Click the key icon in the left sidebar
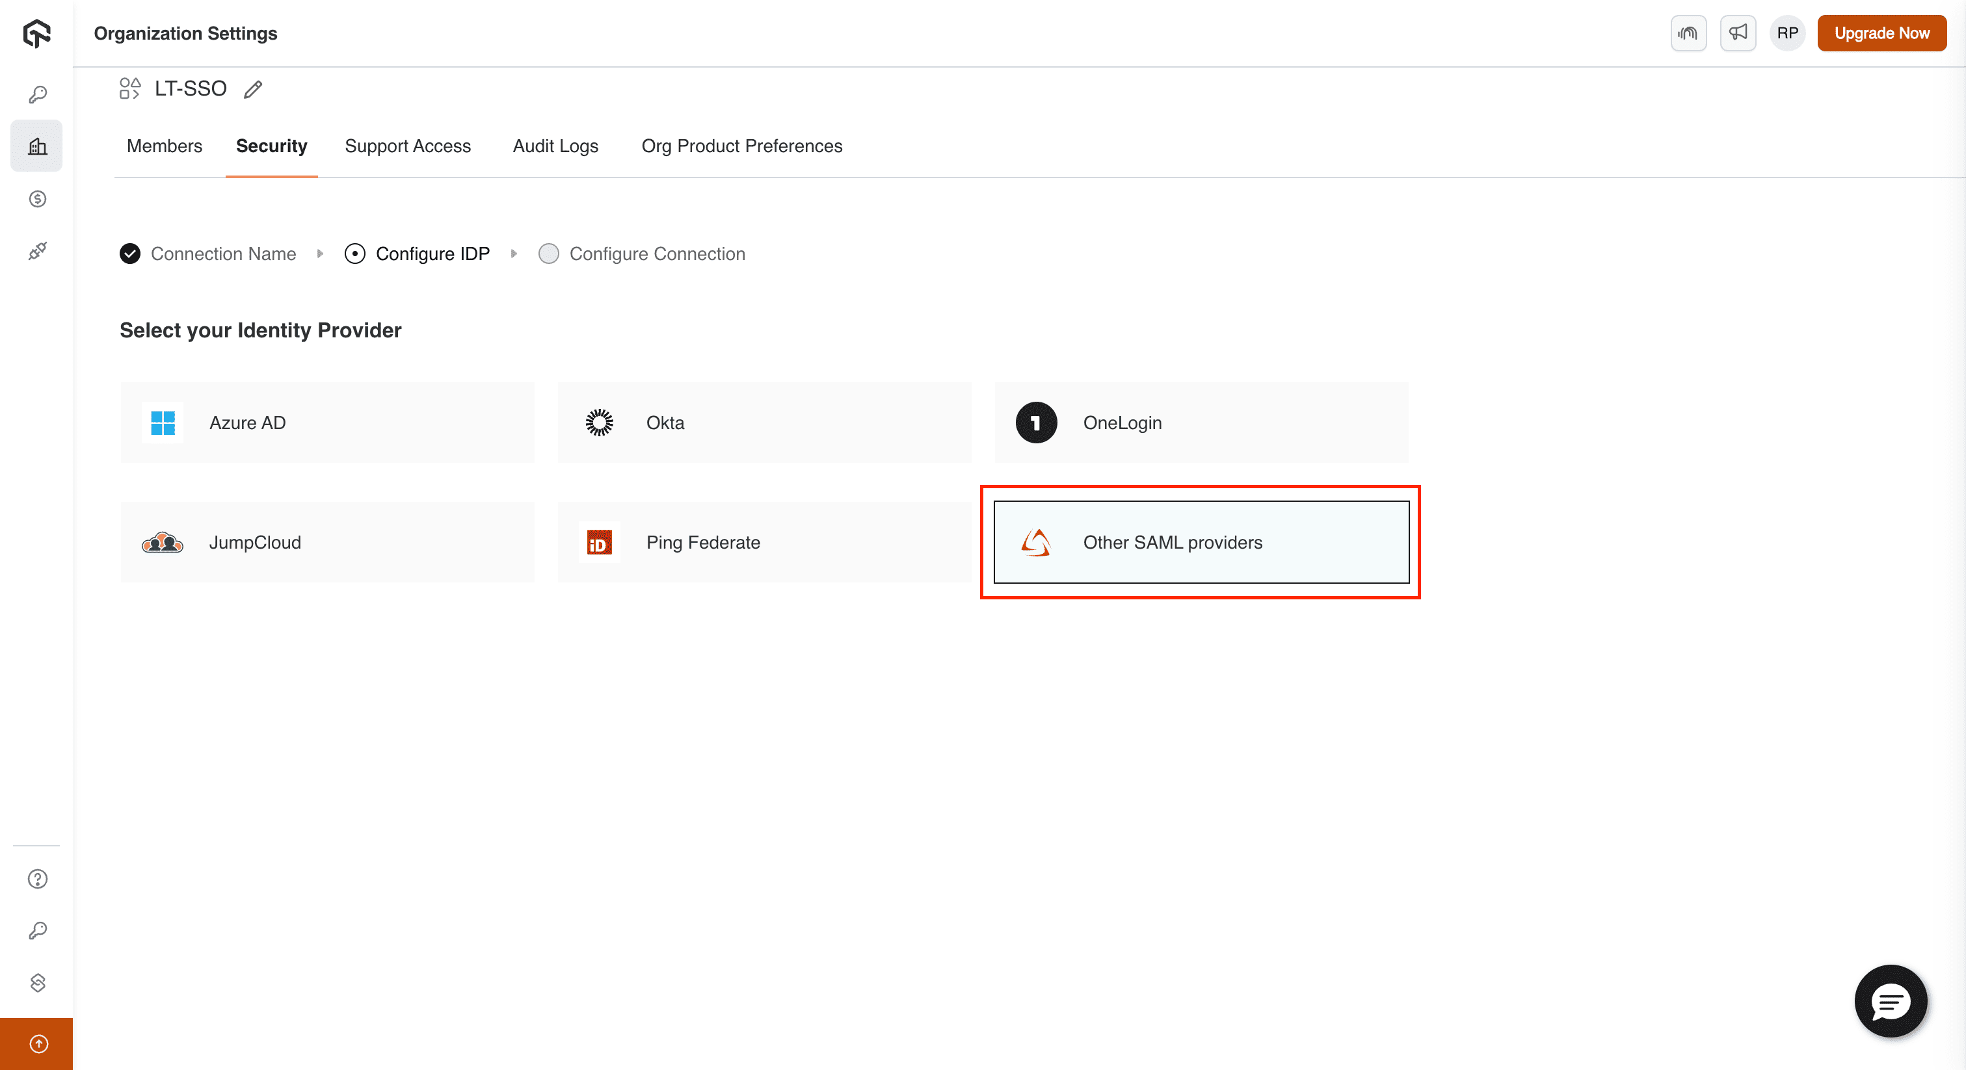The image size is (1966, 1070). pos(36,93)
